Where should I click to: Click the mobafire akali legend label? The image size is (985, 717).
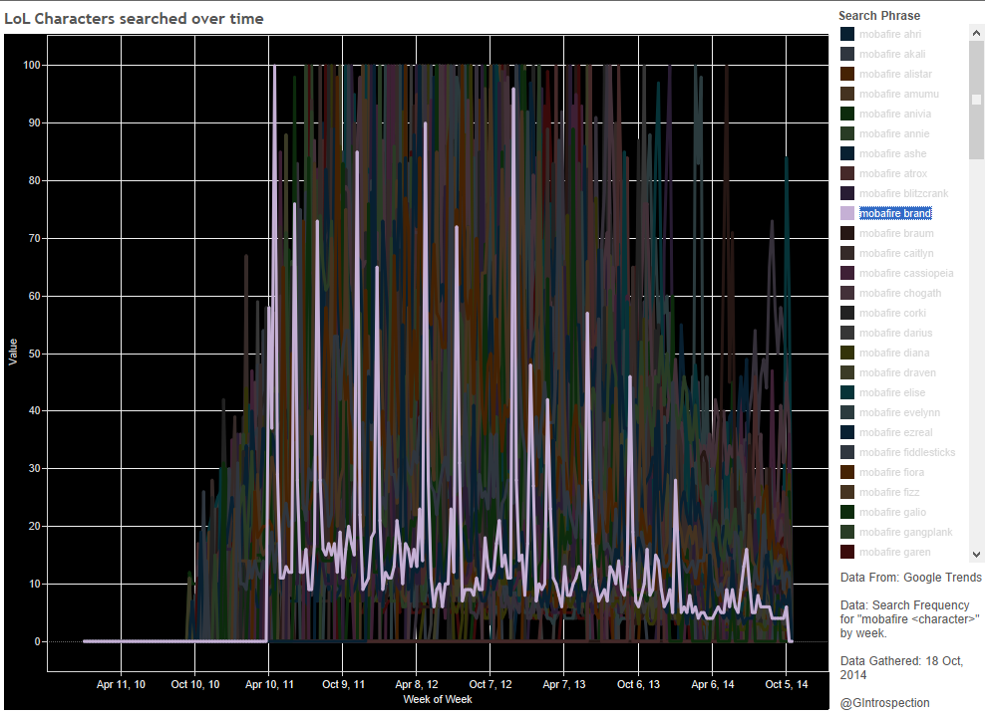click(892, 54)
